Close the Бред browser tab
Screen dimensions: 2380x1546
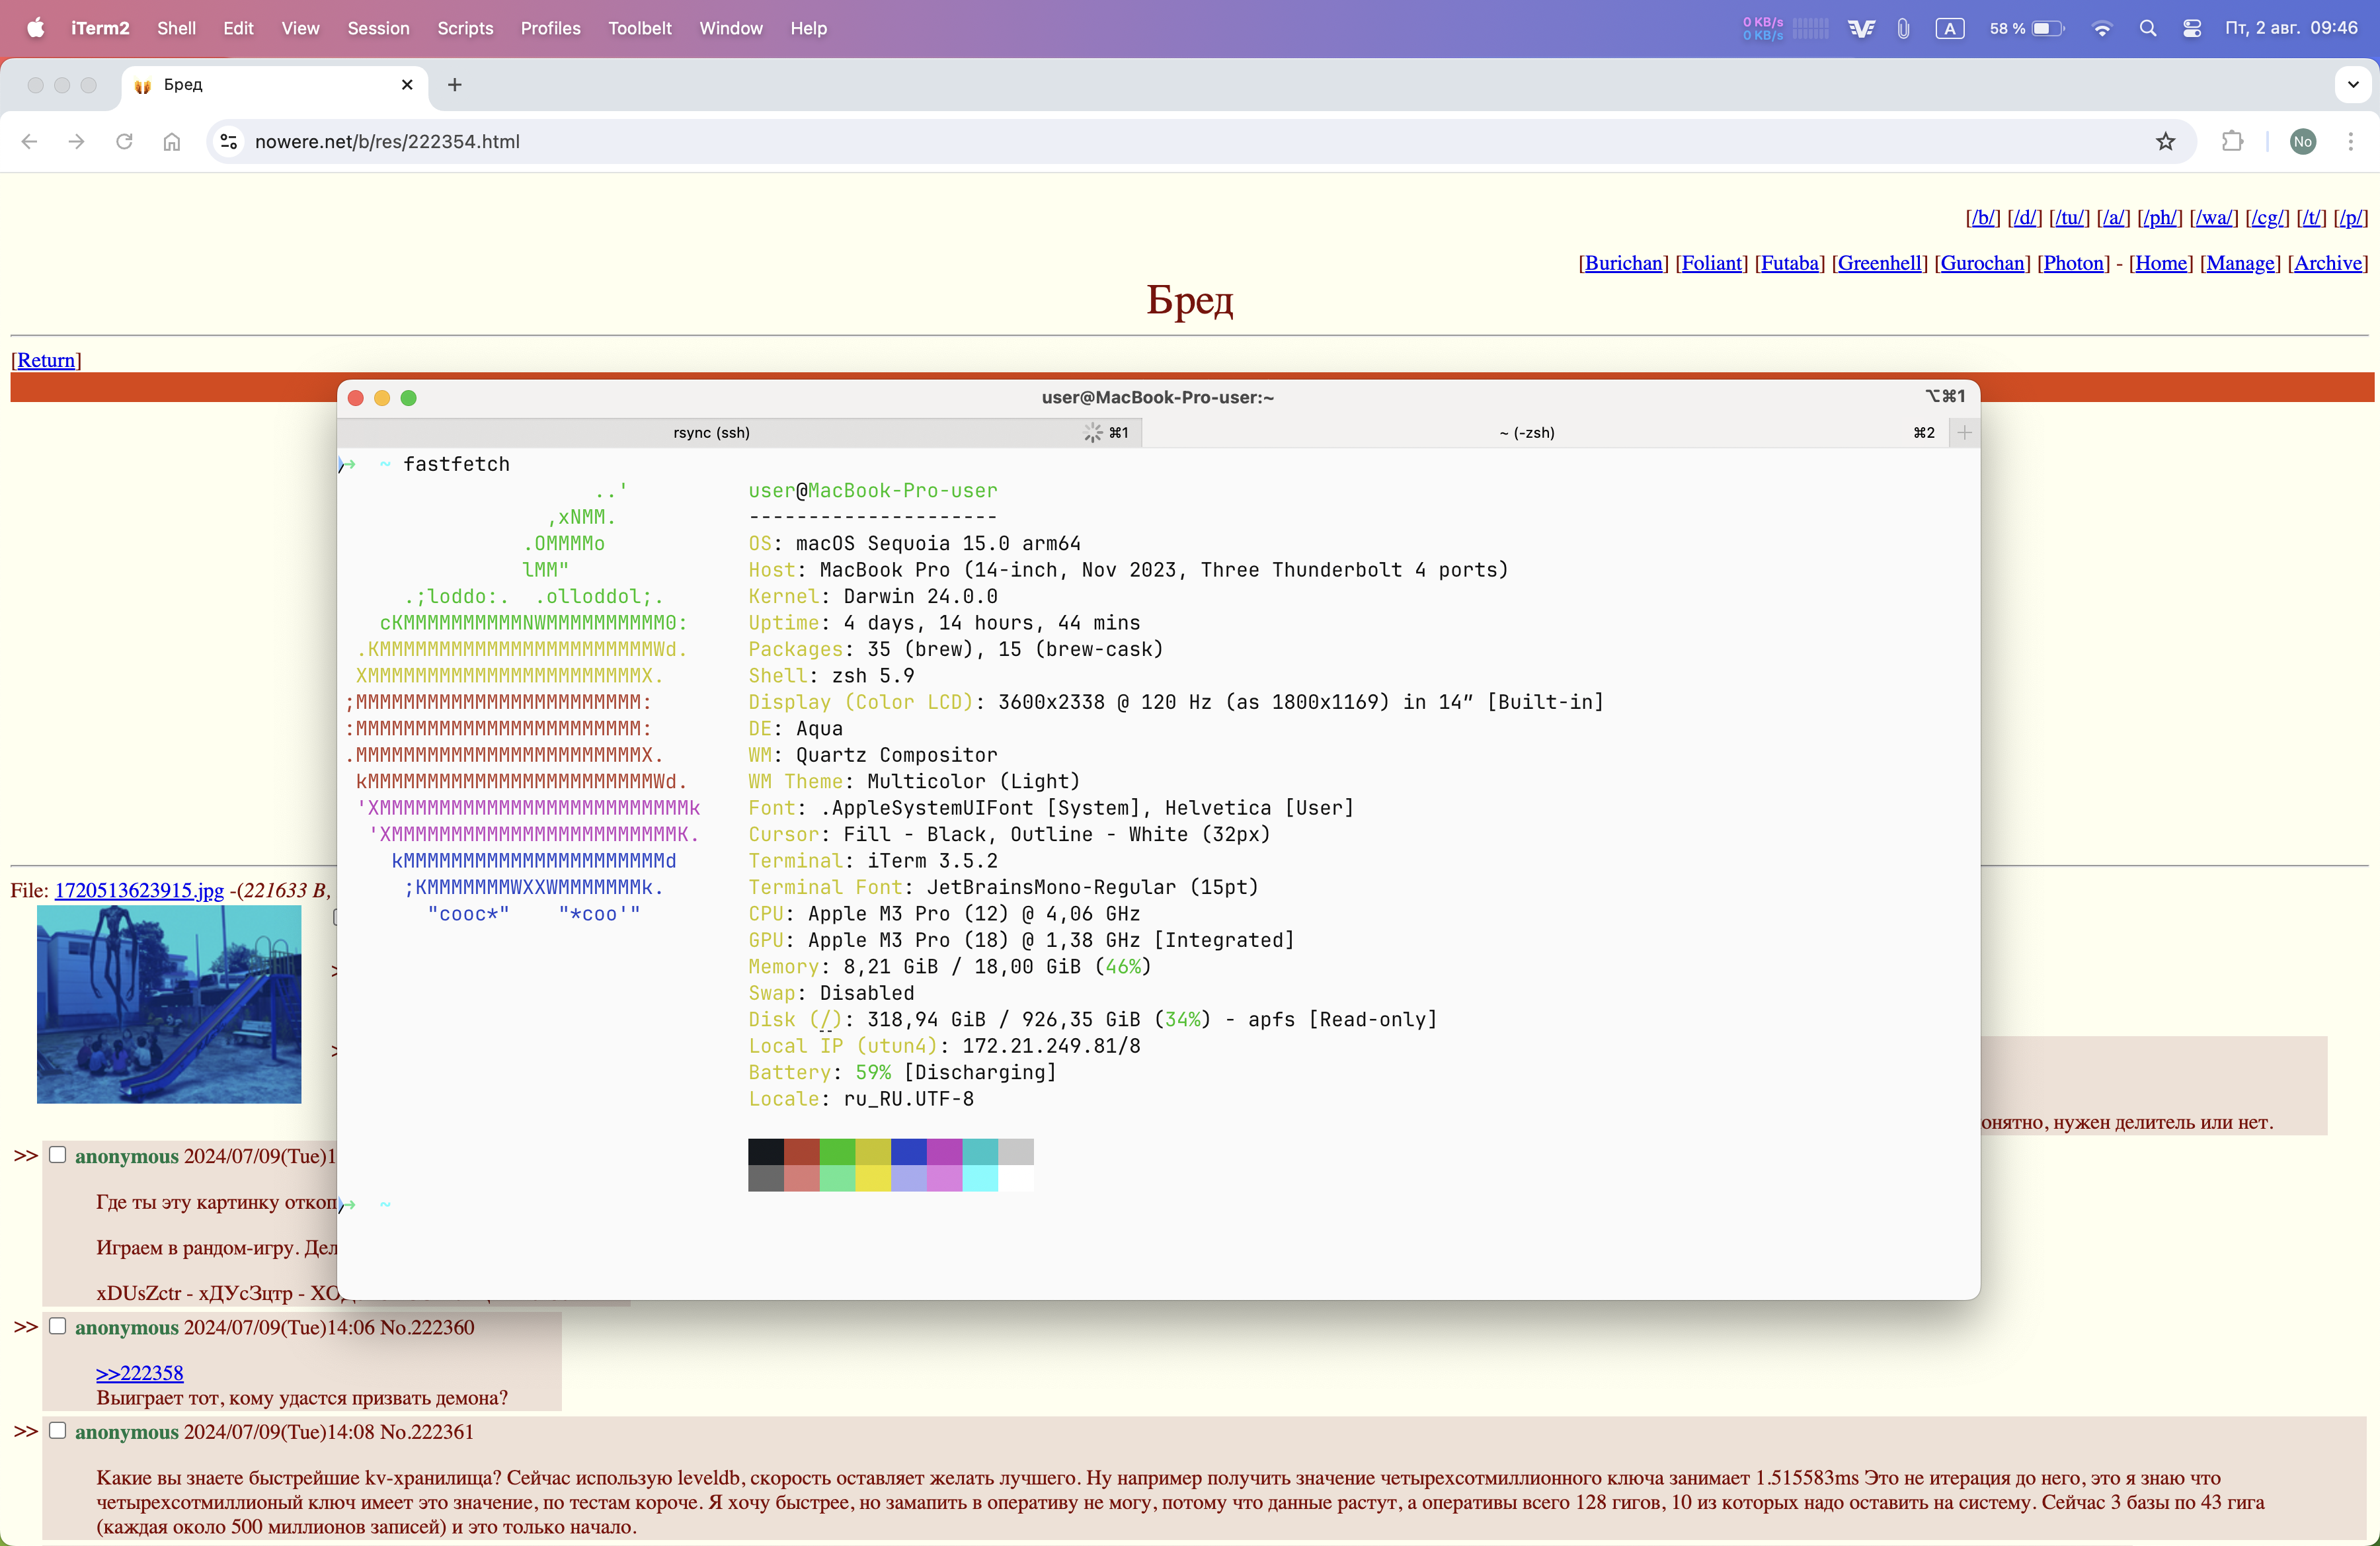(x=407, y=85)
